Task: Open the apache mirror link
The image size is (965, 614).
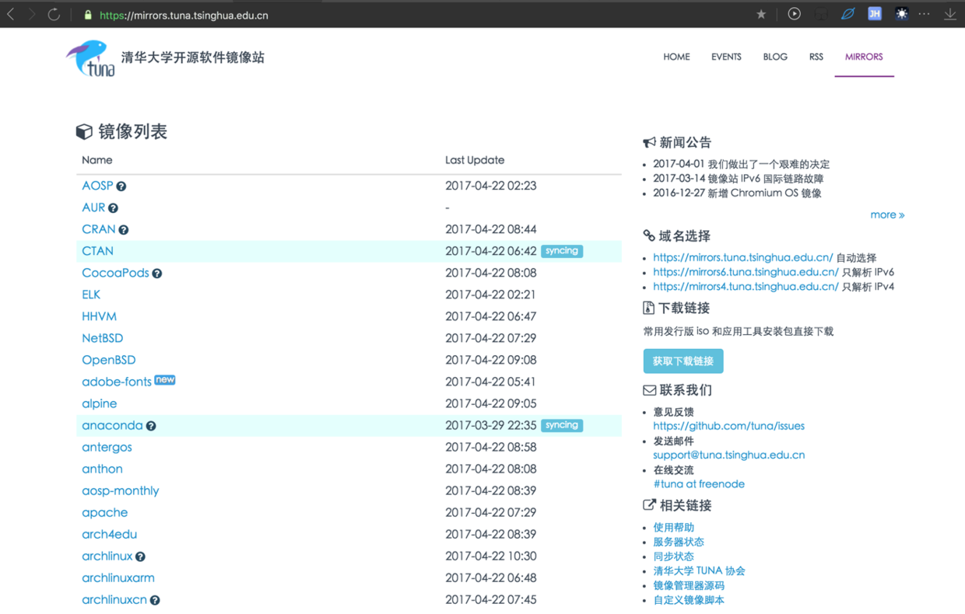Action: pyautogui.click(x=104, y=512)
